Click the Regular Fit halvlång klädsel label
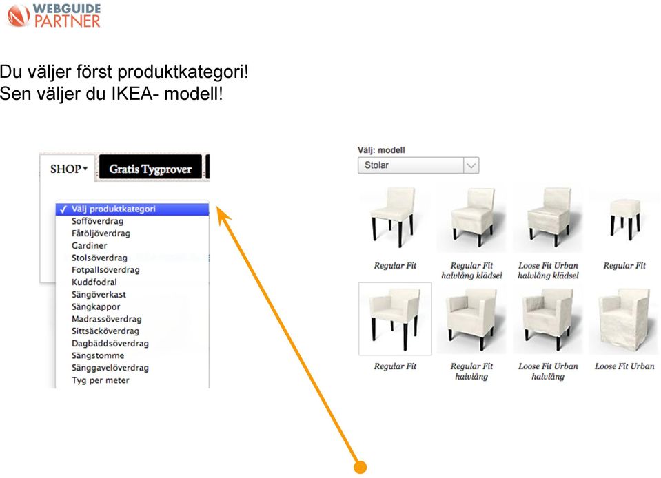The image size is (661, 478). (471, 271)
